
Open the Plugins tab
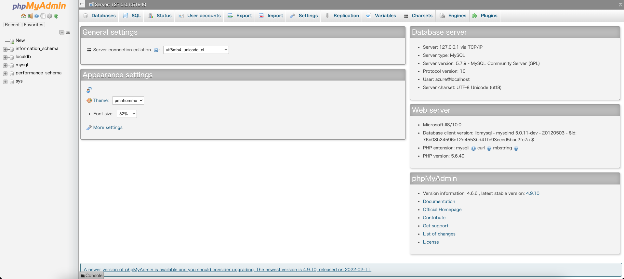click(485, 16)
